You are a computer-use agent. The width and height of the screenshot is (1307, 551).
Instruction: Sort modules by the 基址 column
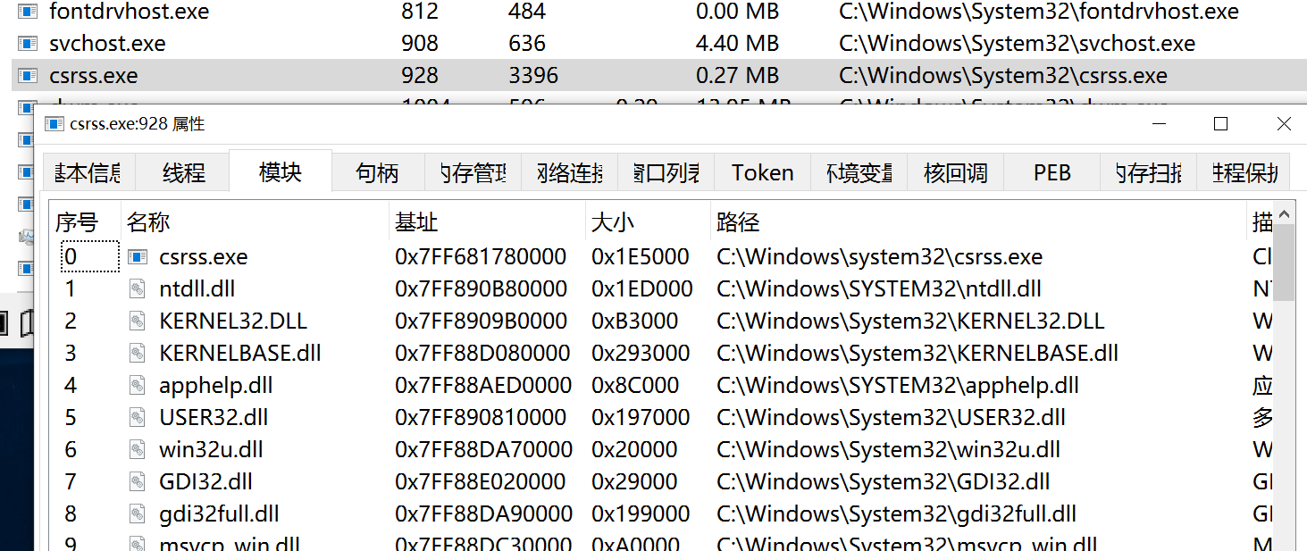[x=416, y=221]
